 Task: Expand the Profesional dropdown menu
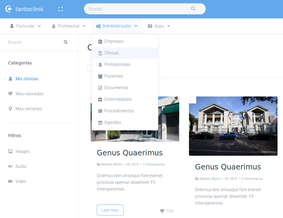69,26
